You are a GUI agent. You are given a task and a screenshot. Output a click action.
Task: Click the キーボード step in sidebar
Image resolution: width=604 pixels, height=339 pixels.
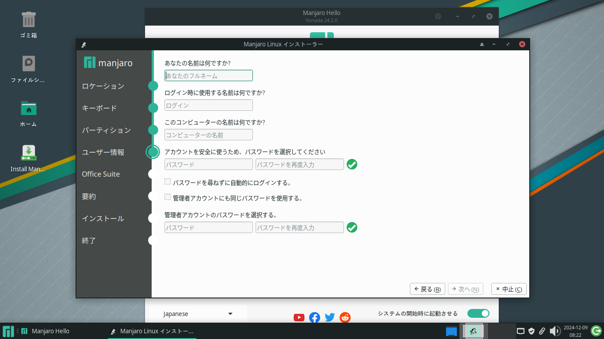point(99,108)
